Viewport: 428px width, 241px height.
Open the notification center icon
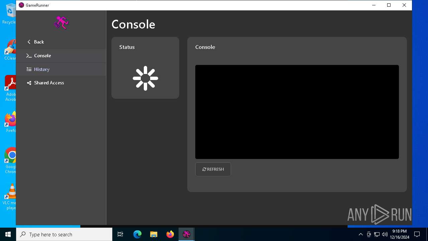[x=417, y=234]
